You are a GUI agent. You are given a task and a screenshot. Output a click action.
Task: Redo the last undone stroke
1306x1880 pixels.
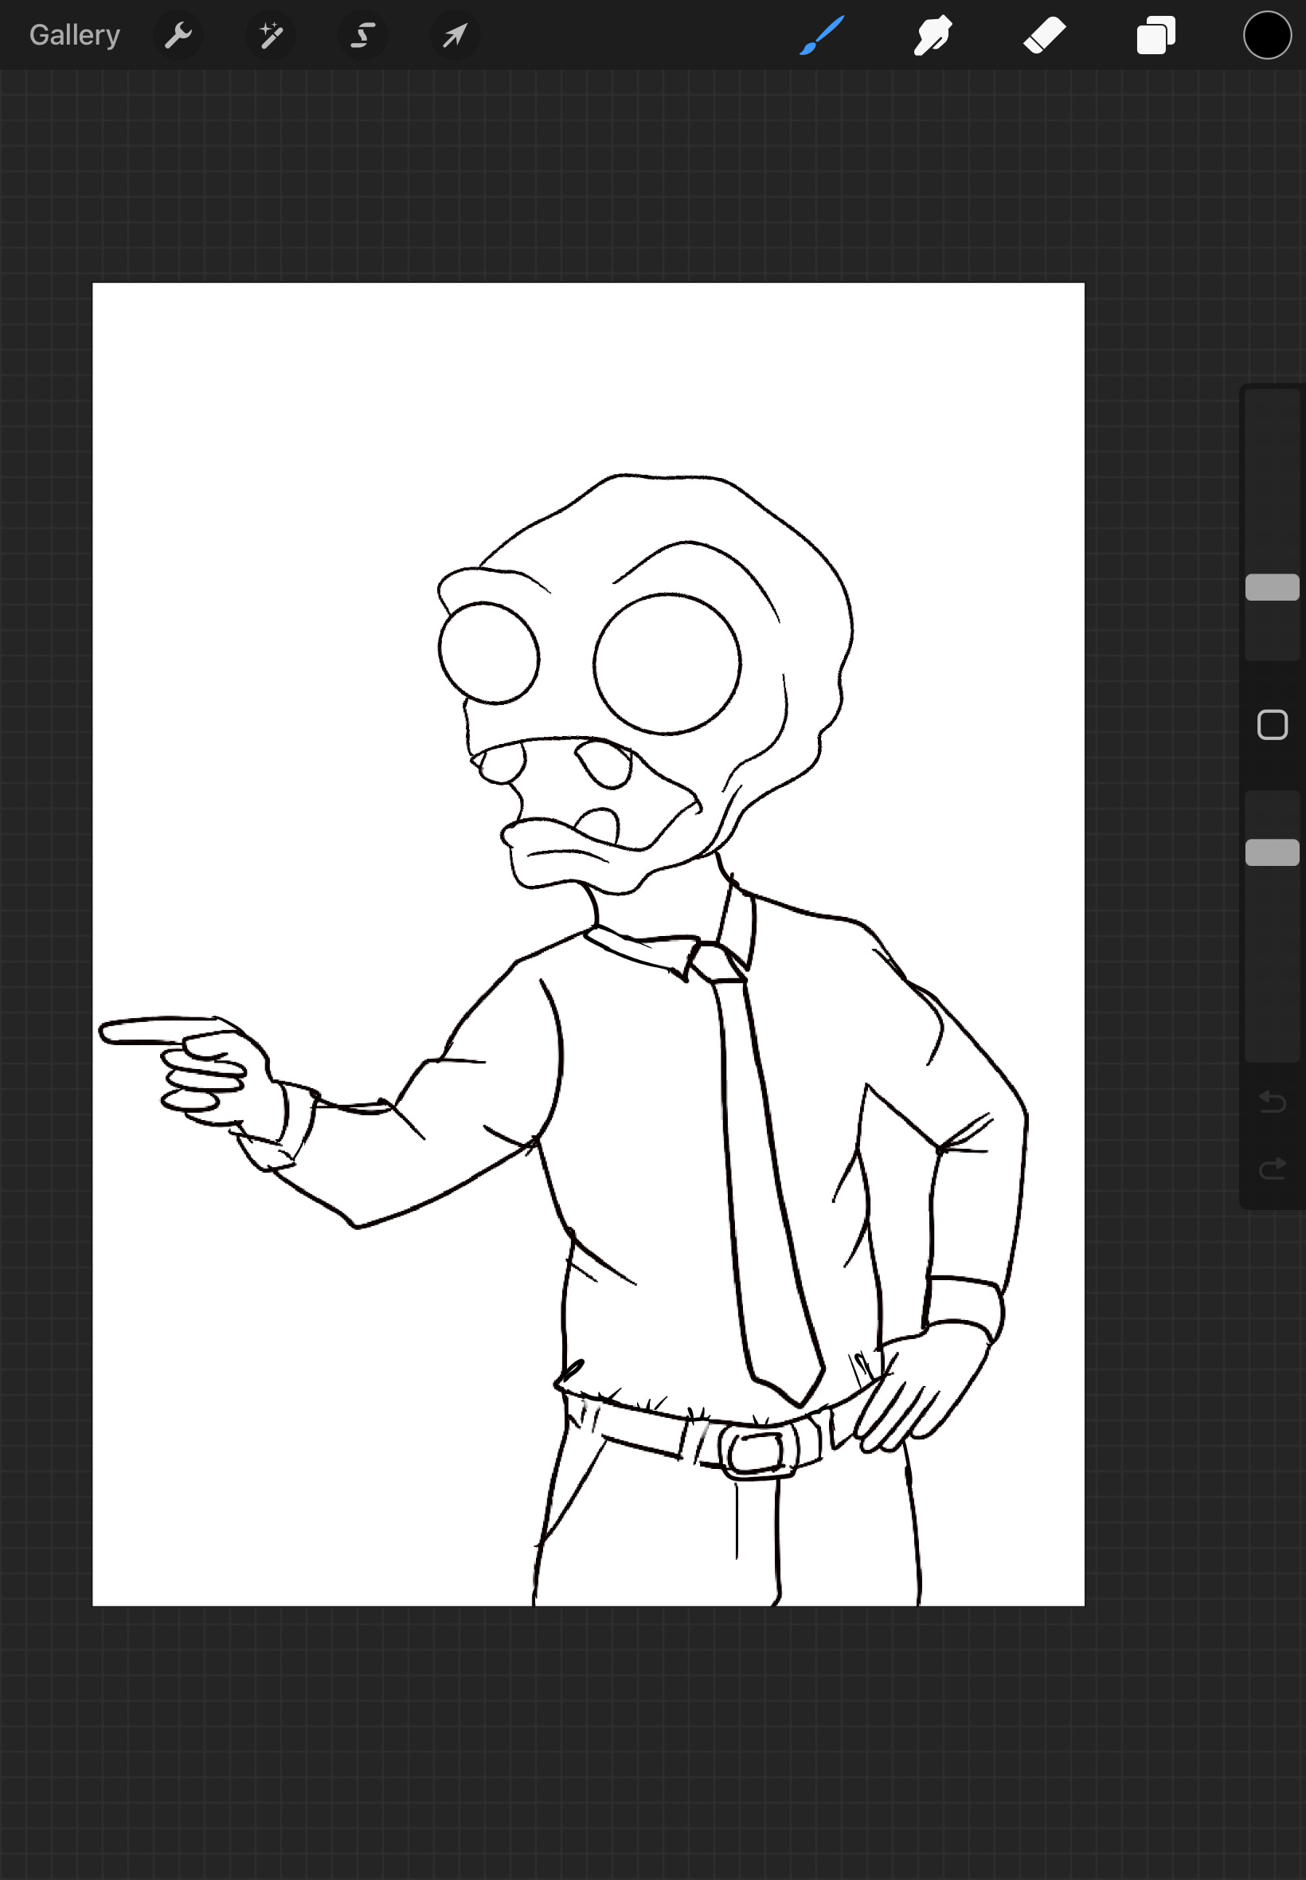coord(1272,1168)
